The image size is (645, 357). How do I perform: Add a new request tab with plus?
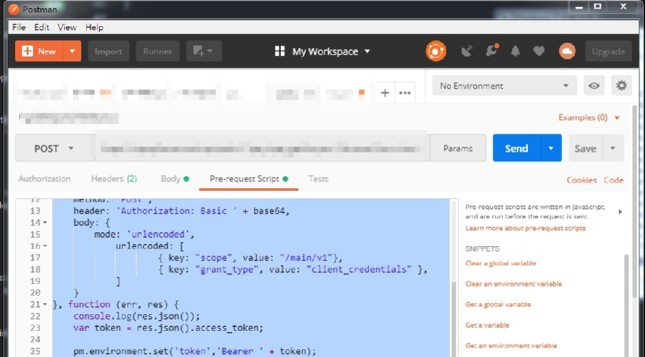(x=385, y=92)
